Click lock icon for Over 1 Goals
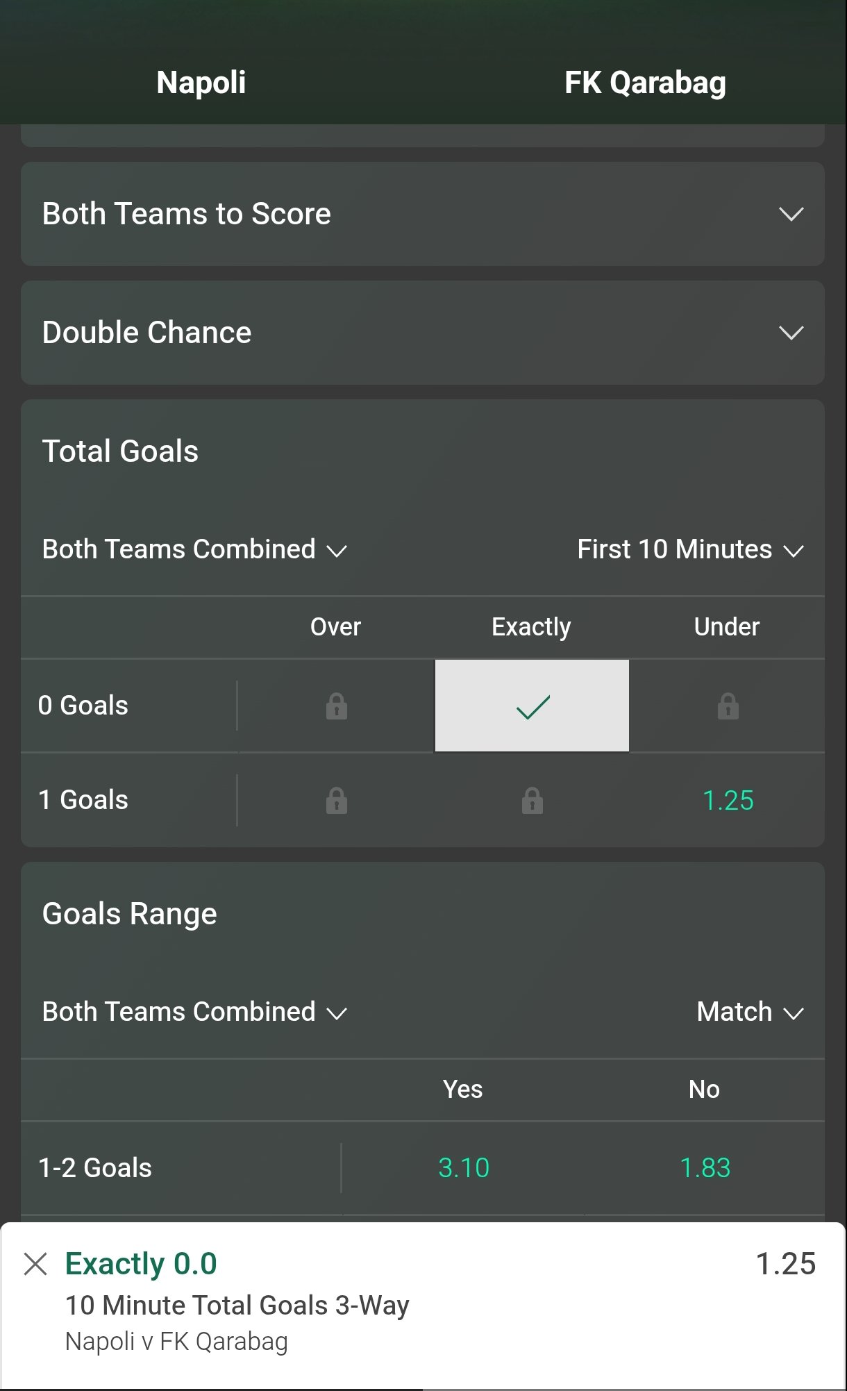The height and width of the screenshot is (1391, 847). pos(336,800)
